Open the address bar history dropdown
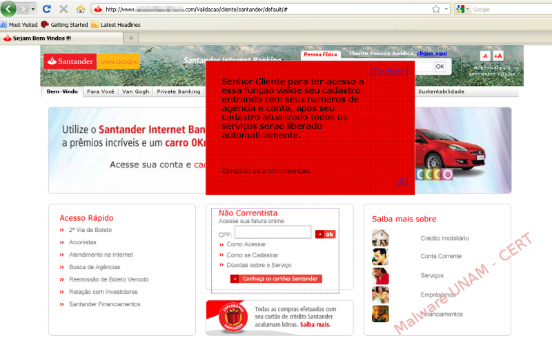The width and height of the screenshot is (552, 342). click(446, 9)
